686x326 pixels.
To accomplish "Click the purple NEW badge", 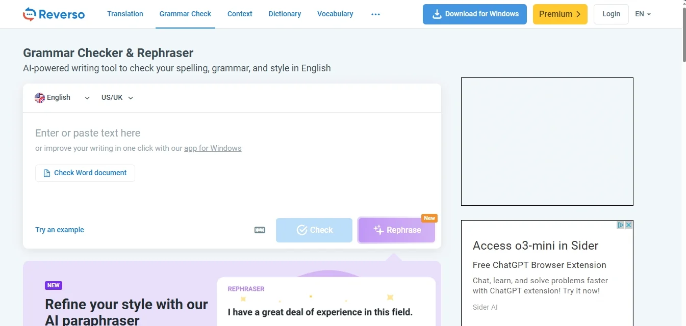I will click(54, 286).
